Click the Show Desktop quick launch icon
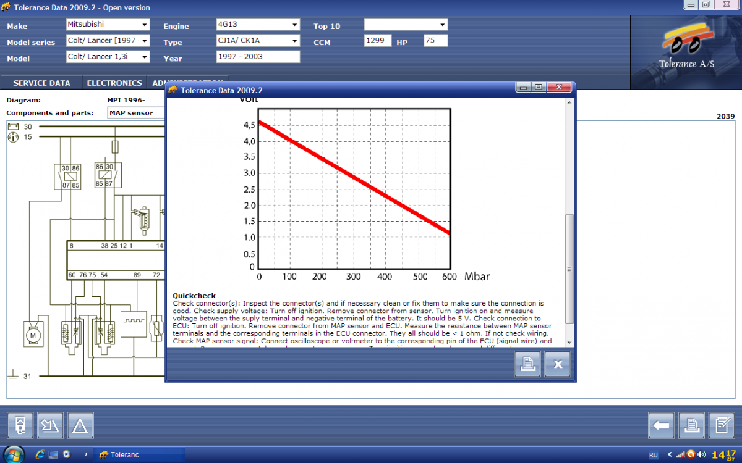The image size is (742, 463). [x=53, y=455]
